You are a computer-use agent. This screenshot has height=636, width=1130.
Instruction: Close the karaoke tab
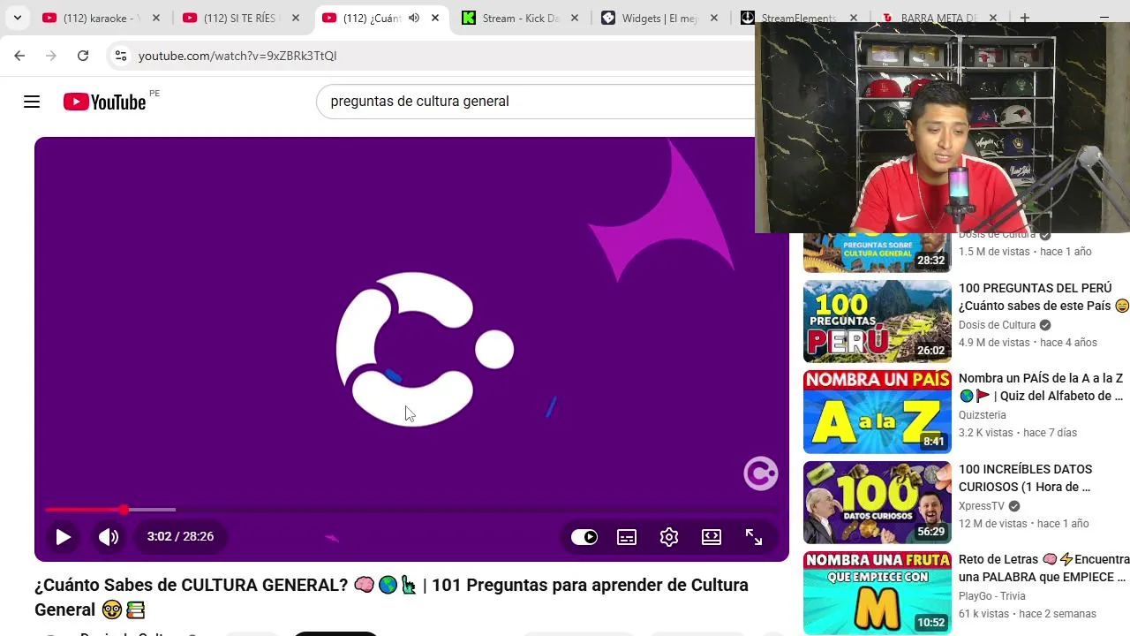pos(156,18)
